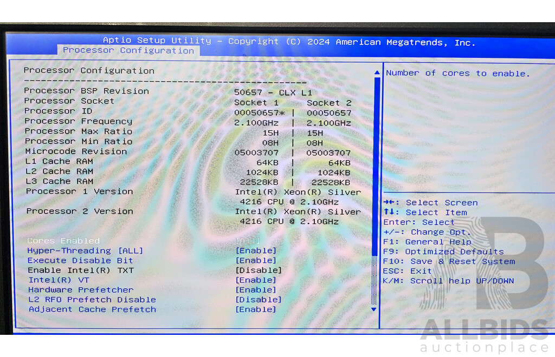Click the 'K/M: Scroll help UP/DOWN' hint
The width and height of the screenshot is (555, 357).
[x=448, y=281]
